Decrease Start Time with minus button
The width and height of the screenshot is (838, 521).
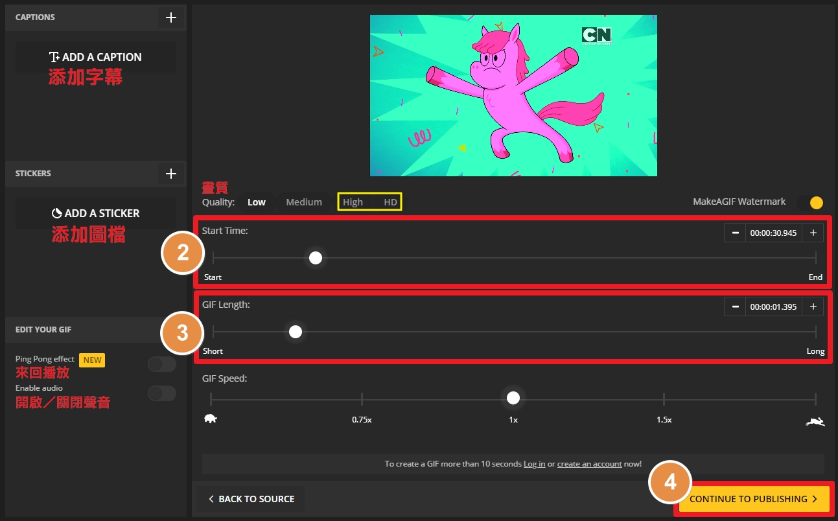[735, 233]
